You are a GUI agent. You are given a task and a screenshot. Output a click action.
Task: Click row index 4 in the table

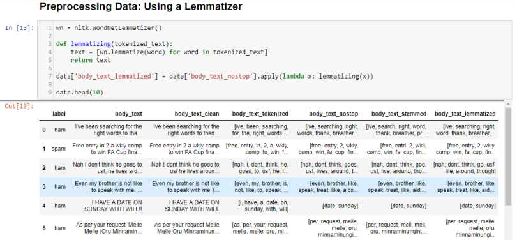tap(44, 206)
